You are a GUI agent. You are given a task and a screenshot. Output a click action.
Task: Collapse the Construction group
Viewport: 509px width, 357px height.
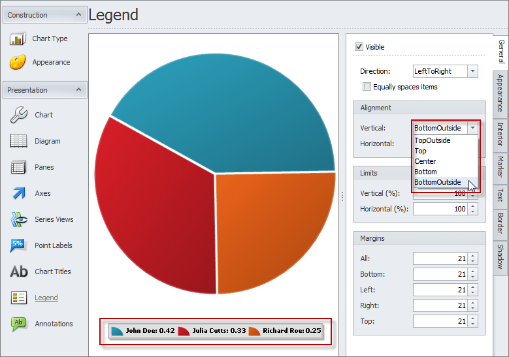point(78,15)
